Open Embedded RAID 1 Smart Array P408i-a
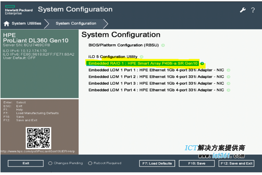Image resolution: width=262 pixels, height=175 pixels. click(x=143, y=63)
